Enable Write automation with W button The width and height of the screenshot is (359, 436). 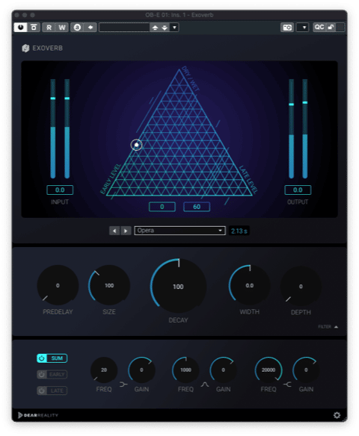pyautogui.click(x=62, y=27)
